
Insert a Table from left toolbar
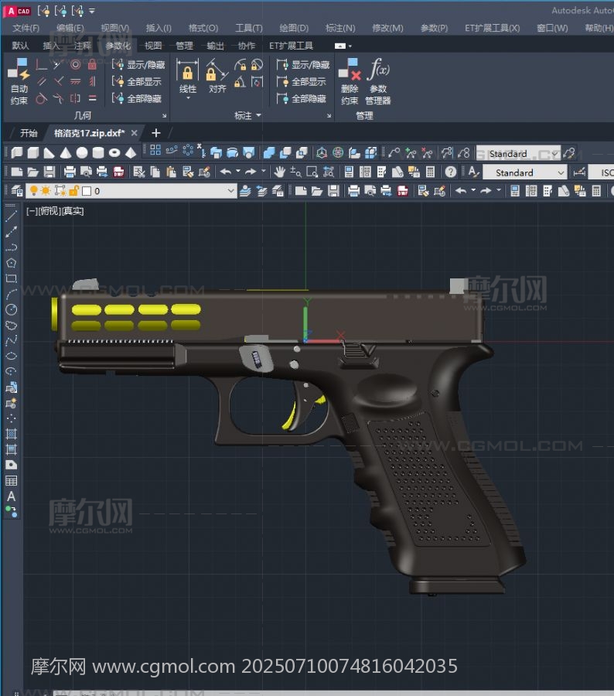pyautogui.click(x=11, y=481)
